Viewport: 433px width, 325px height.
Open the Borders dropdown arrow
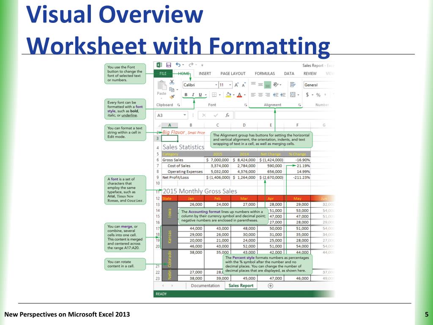[220, 95]
